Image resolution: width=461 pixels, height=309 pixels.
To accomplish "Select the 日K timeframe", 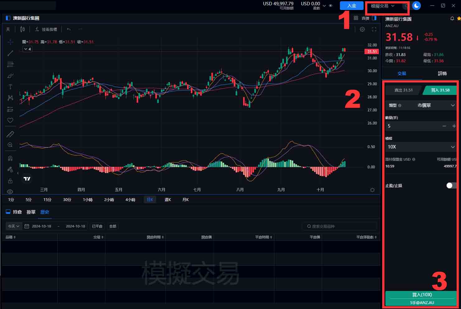I will pos(150,199).
